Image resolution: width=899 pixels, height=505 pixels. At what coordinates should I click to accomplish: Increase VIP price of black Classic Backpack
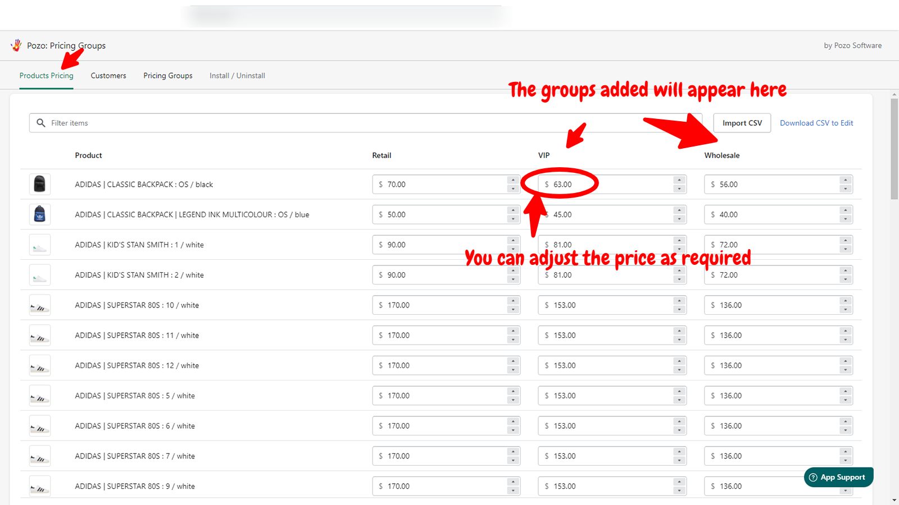679,180
